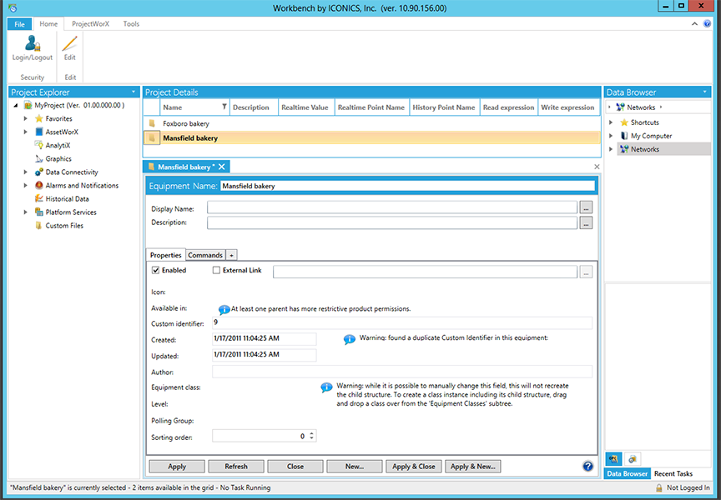
Task: Open the ProjectWorX ribbon tab
Action: pyautogui.click(x=90, y=24)
